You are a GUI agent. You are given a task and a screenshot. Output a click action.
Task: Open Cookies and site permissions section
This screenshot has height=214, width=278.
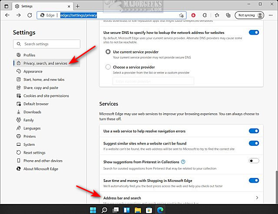(46, 96)
